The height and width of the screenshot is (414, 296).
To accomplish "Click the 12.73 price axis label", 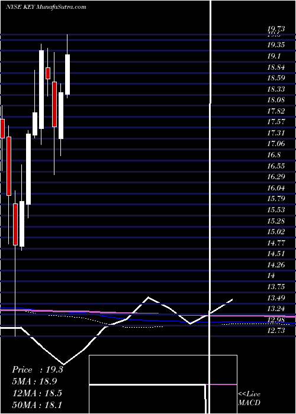I will (x=276, y=331).
